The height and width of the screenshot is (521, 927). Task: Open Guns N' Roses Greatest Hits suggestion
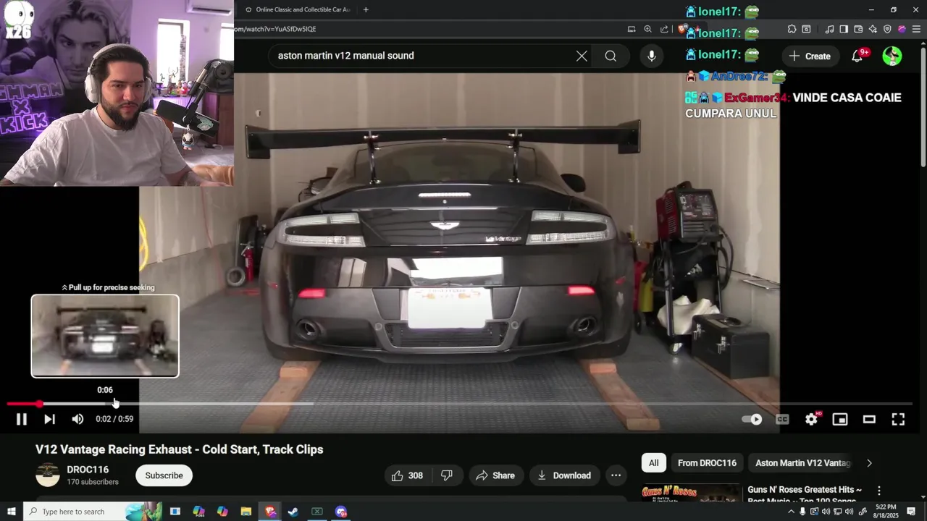pos(805,494)
